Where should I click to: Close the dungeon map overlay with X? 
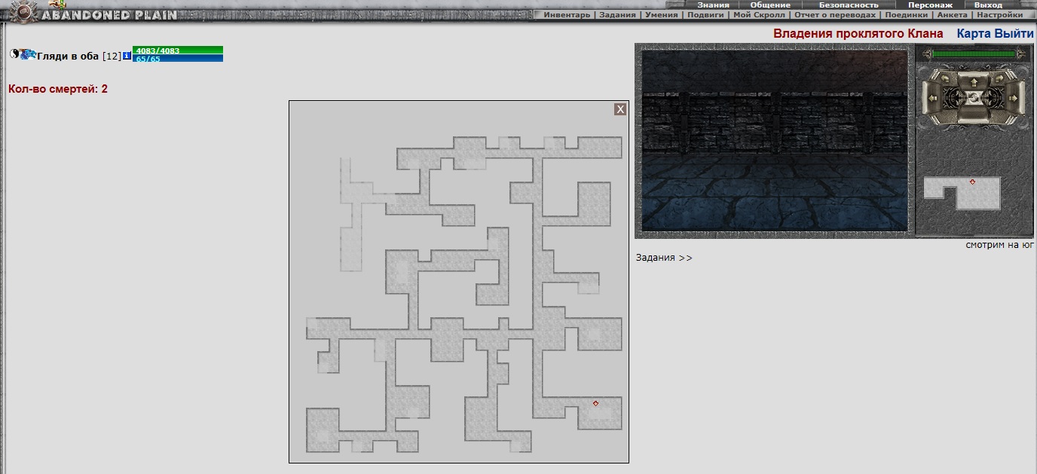[620, 109]
